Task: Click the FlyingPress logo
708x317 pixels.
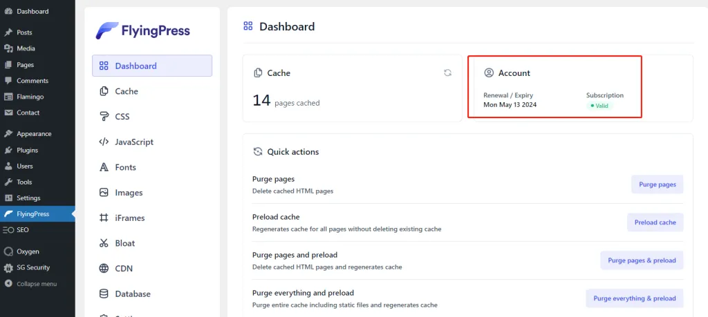Action: click(142, 30)
